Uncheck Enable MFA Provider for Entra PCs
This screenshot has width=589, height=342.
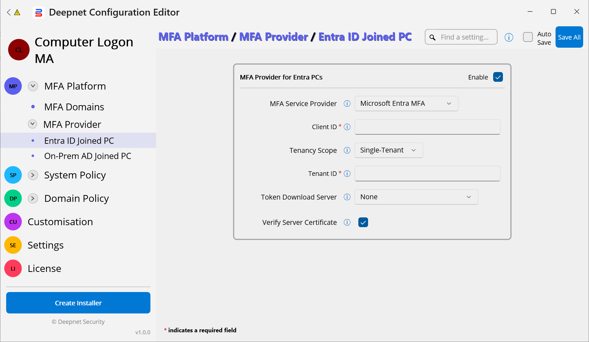pos(498,77)
